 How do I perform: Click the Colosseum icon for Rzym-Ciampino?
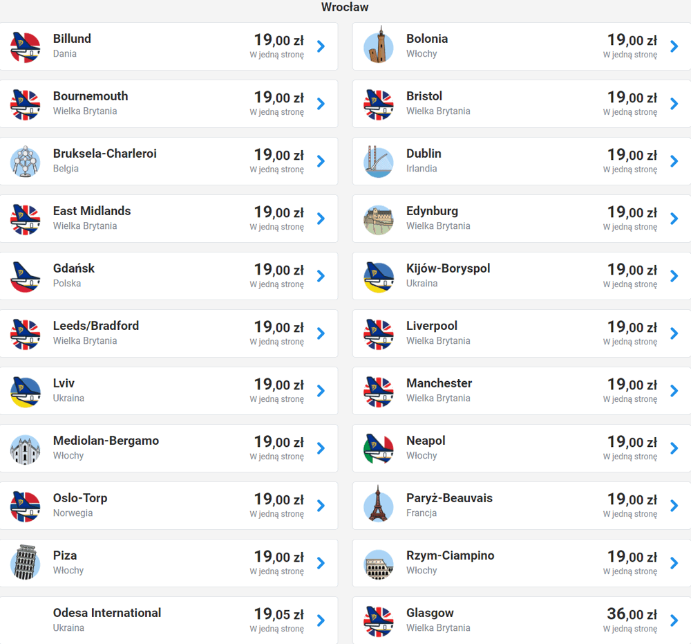[x=378, y=563]
